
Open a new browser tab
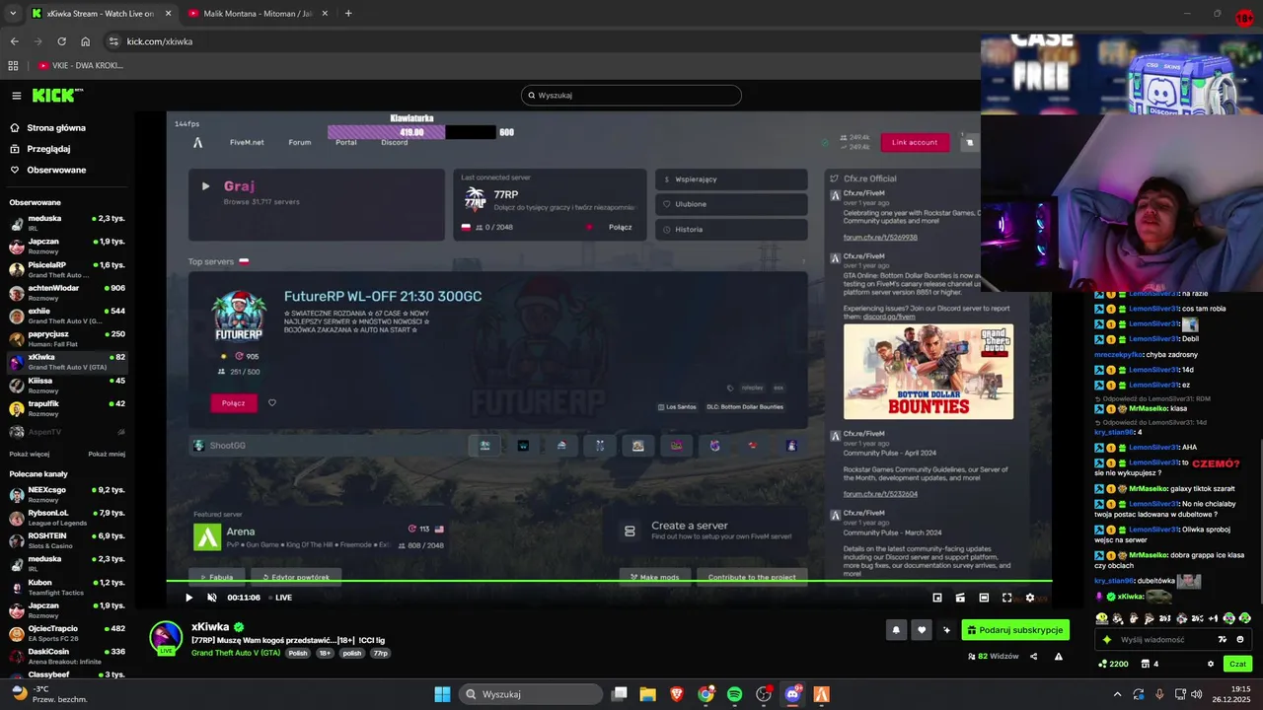point(348,14)
